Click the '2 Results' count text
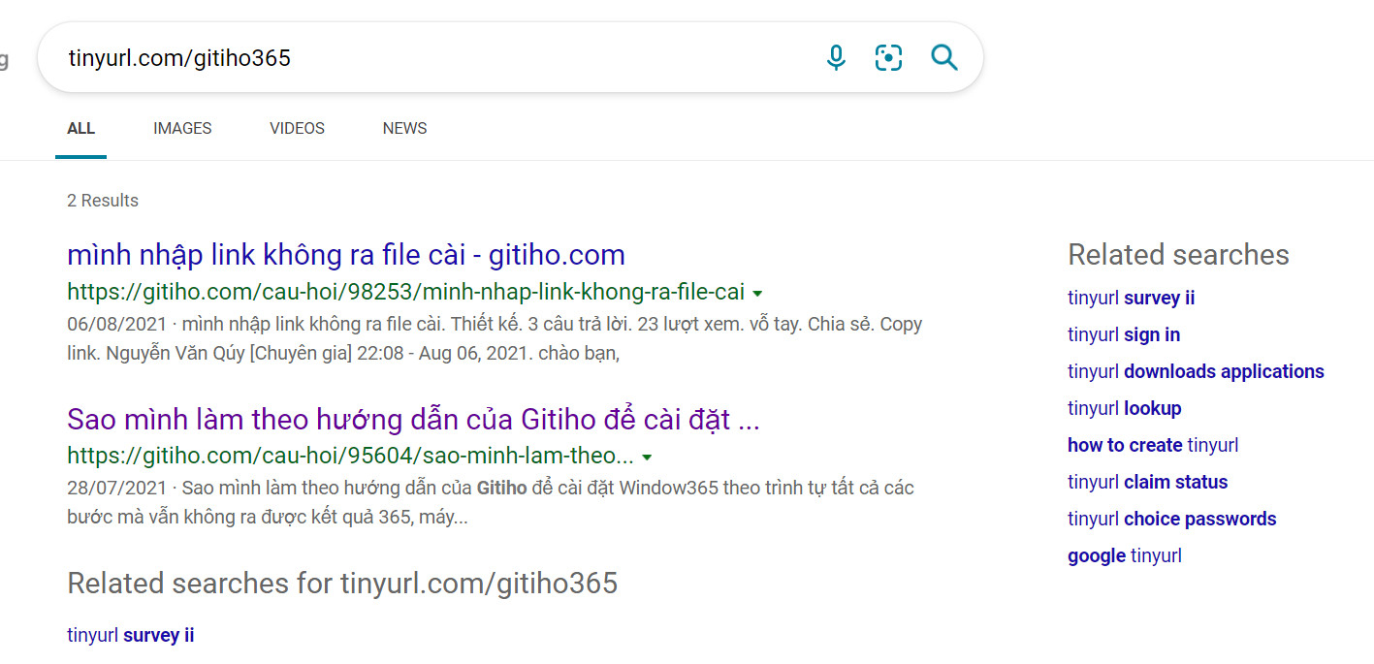1374x664 pixels. coord(103,201)
